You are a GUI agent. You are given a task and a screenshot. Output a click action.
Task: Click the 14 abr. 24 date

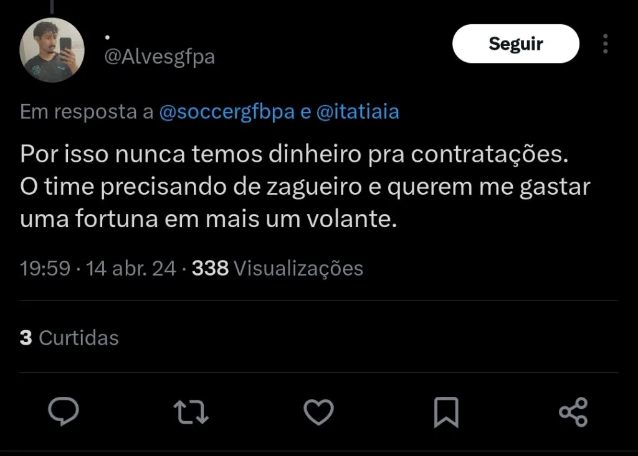(x=131, y=268)
